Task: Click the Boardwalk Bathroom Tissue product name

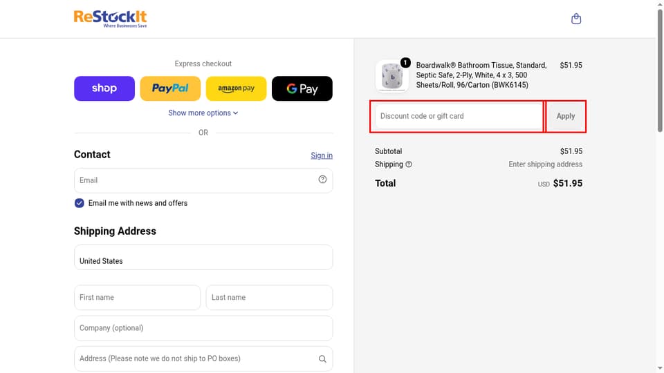Action: pos(481,75)
